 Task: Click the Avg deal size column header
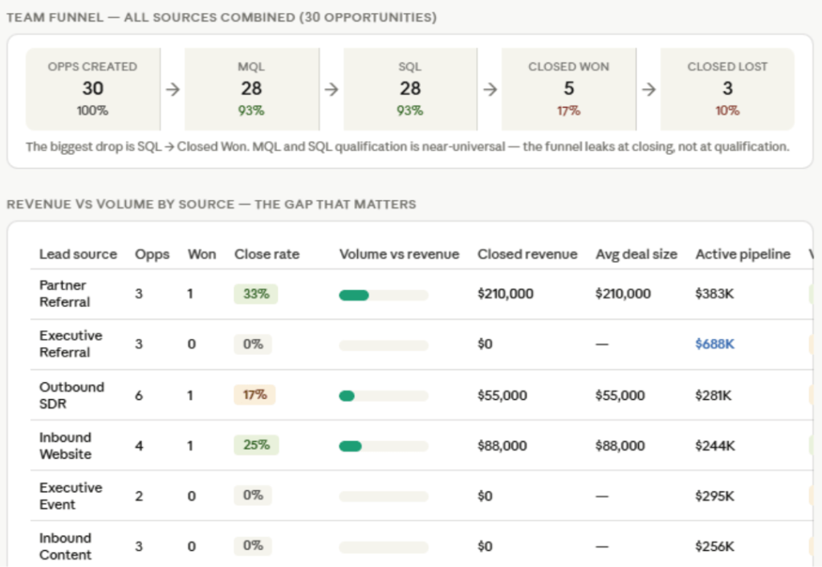coord(637,254)
